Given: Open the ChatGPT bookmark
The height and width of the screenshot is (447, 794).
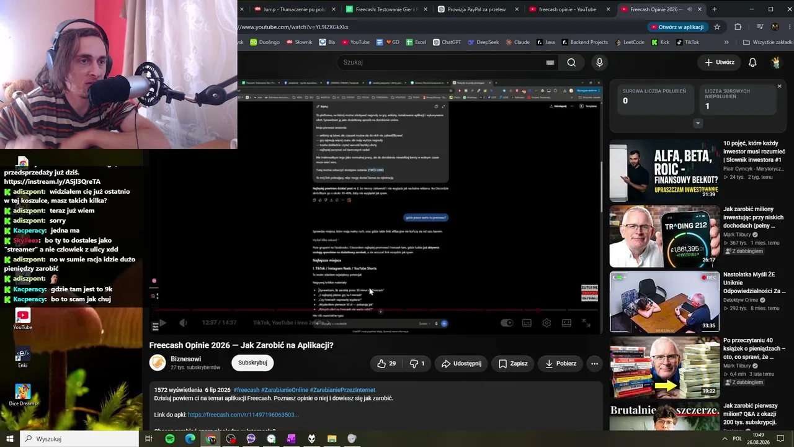Looking at the screenshot, I should click(x=447, y=42).
